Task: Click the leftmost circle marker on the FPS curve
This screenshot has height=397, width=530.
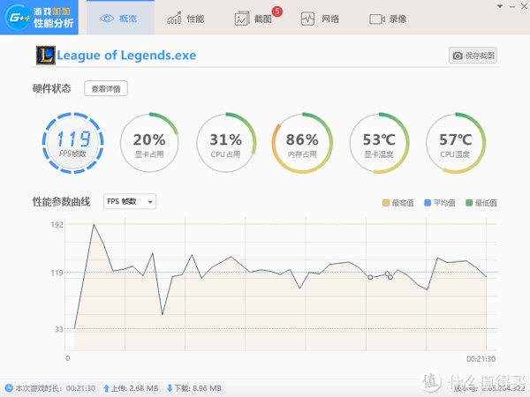Action: 370,277
